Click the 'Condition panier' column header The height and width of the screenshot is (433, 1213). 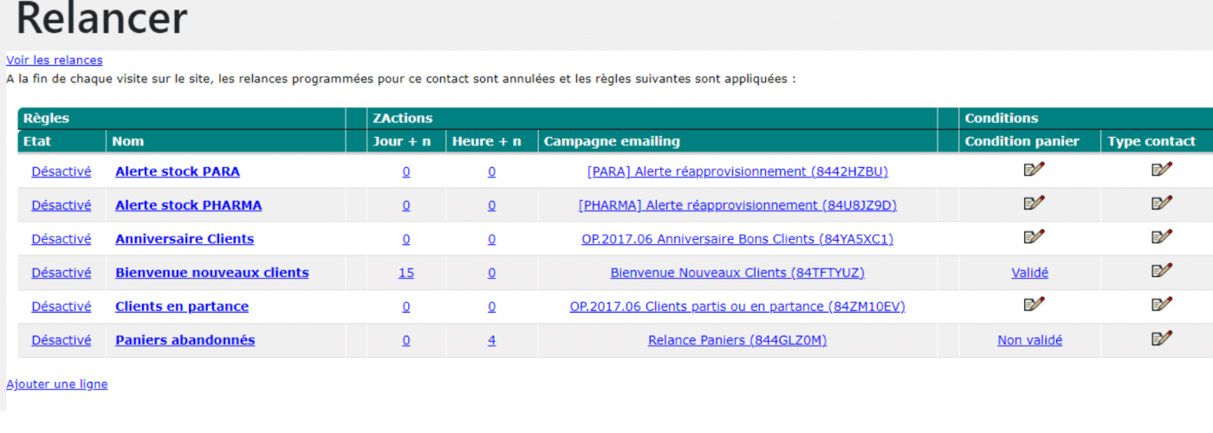click(x=1022, y=141)
